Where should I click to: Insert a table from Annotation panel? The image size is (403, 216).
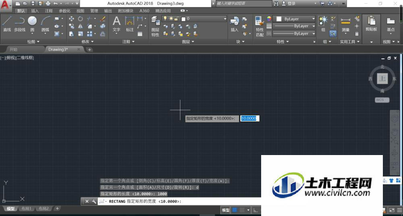(x=140, y=34)
